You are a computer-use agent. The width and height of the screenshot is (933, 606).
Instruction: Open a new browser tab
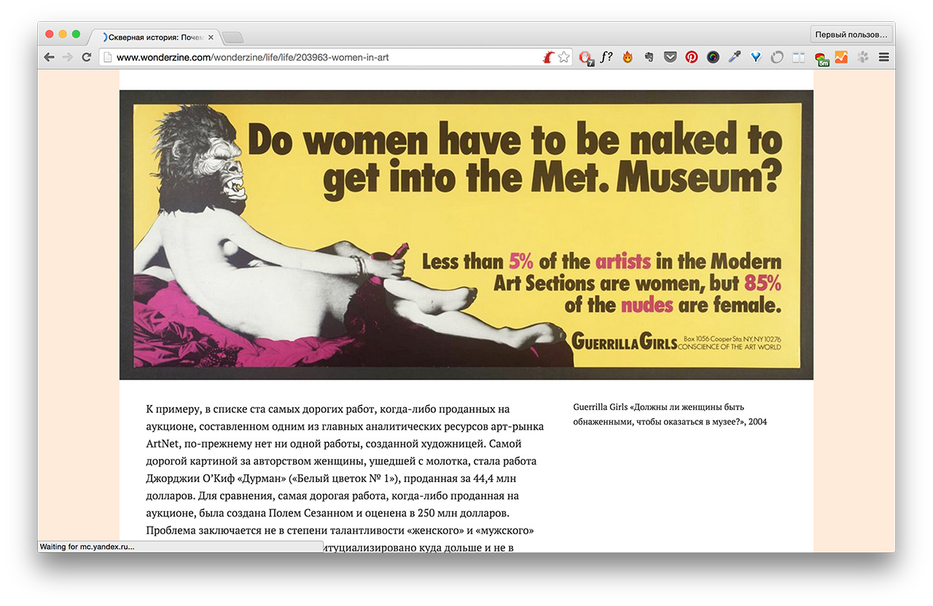click(x=233, y=37)
